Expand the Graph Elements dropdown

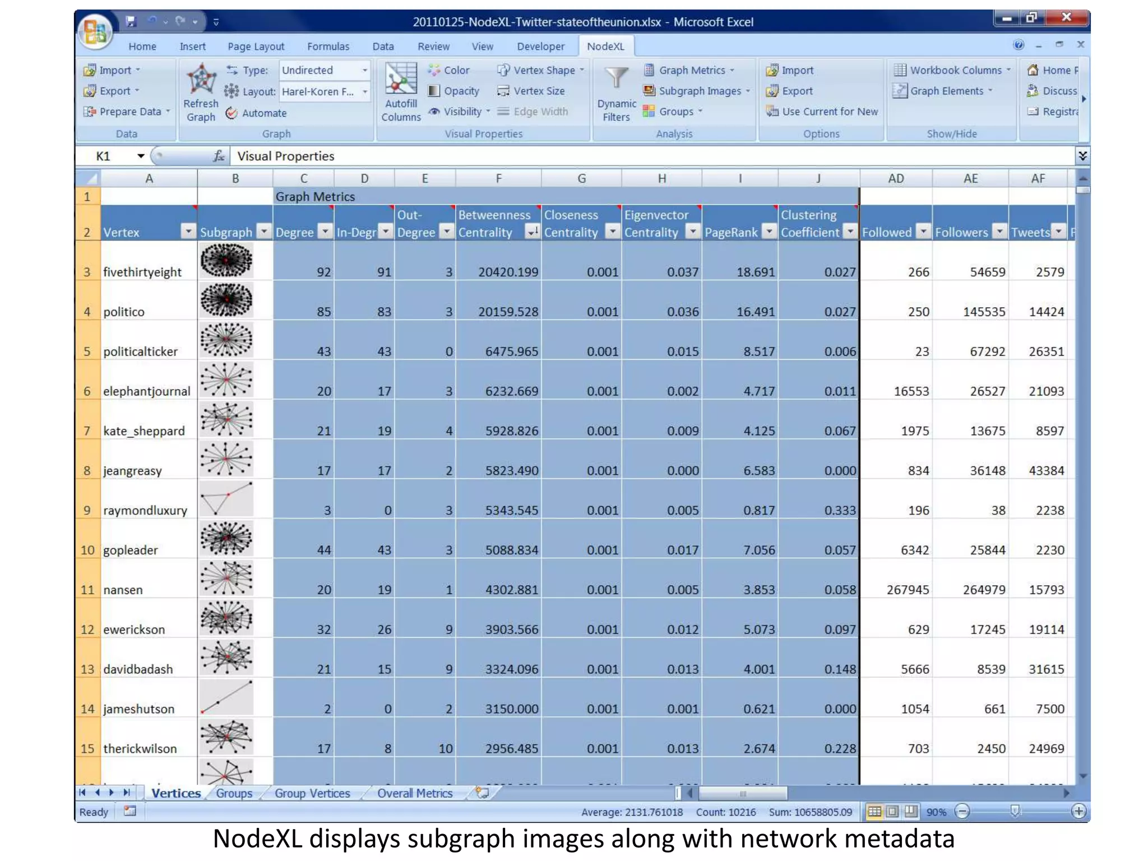990,91
